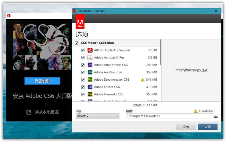Click the 退出 exit button
This screenshot has height=142, width=226.
click(185, 127)
